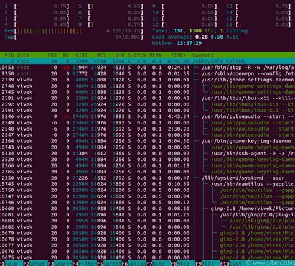Activate F3 Search in the function bar
The height and width of the screenshot is (266, 295).
(x=60, y=264)
